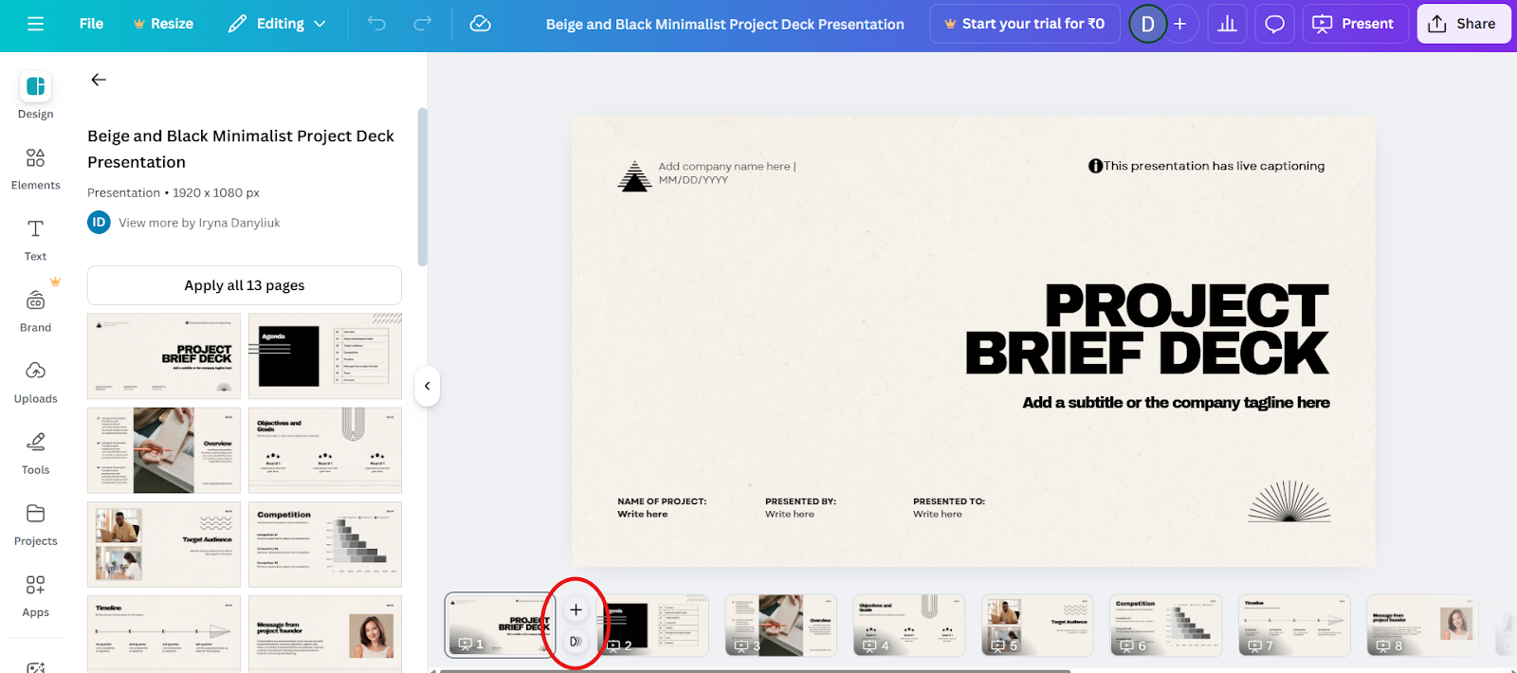Open the Brand kit panel

click(35, 311)
